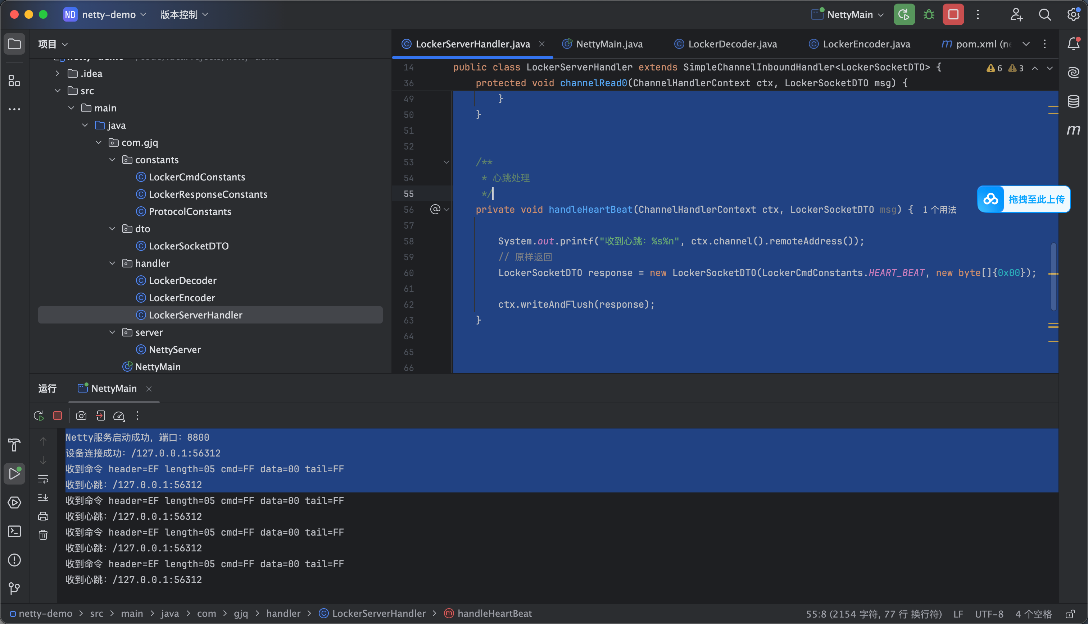The height and width of the screenshot is (624, 1088).
Task: Print the console output
Action: (43, 516)
